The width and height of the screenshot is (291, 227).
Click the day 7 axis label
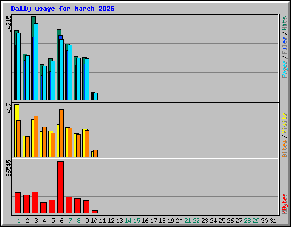coord(70,221)
